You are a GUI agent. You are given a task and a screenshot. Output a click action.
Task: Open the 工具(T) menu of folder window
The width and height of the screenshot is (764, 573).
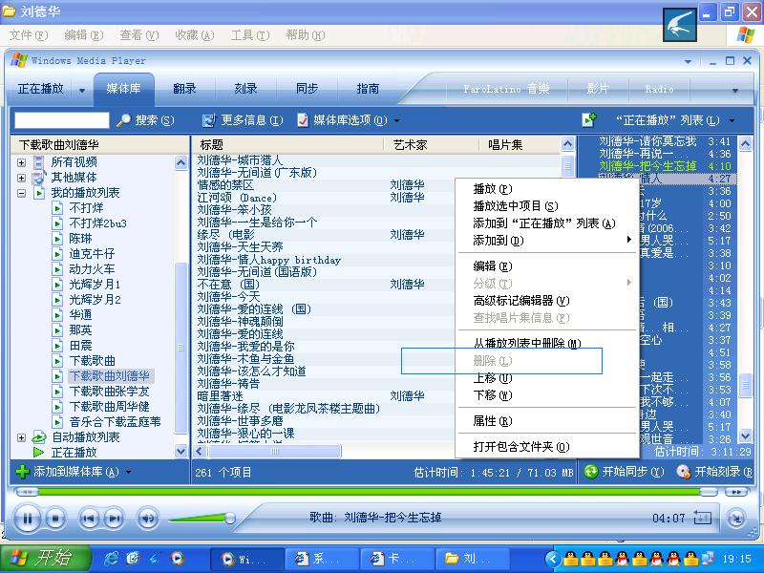pyautogui.click(x=250, y=35)
